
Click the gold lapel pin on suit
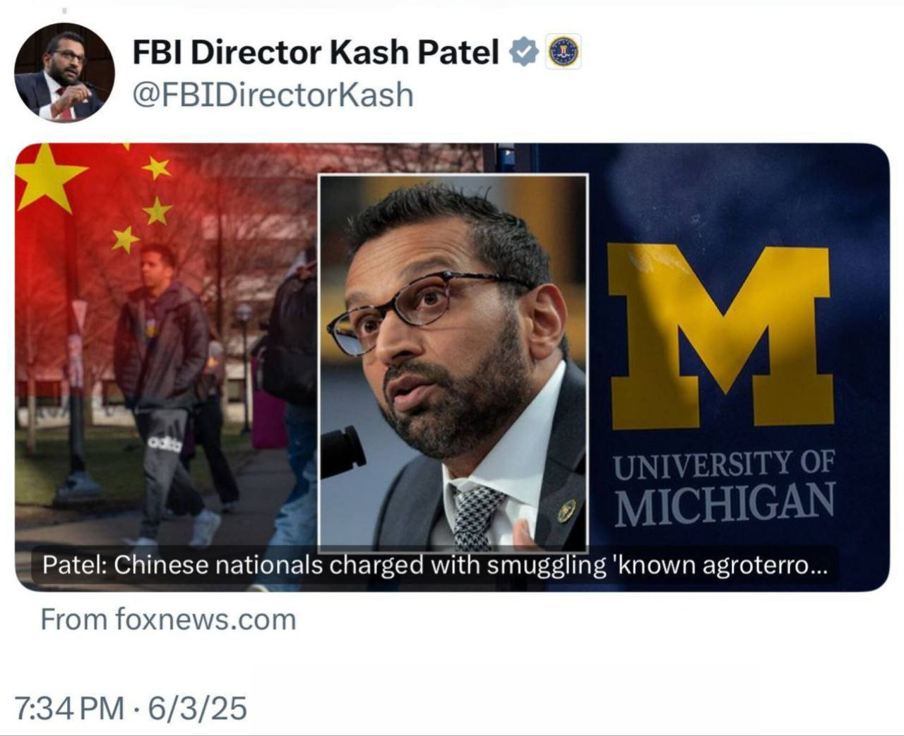[x=566, y=510]
